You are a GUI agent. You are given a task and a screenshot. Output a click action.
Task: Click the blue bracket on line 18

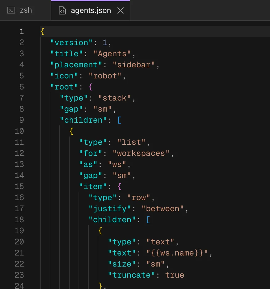[148, 220]
